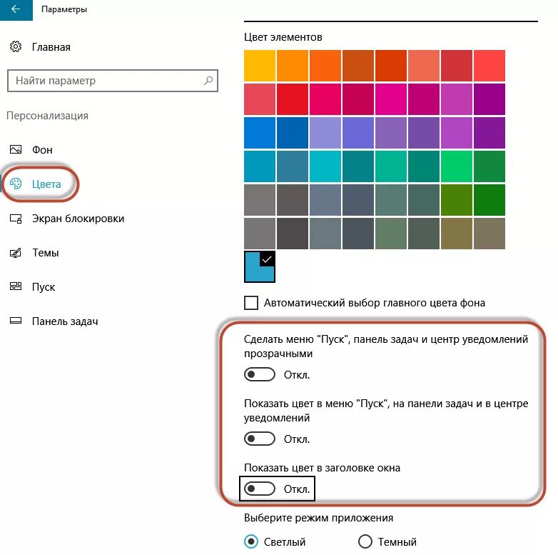Enable automatic main background color checkbox

(x=251, y=303)
